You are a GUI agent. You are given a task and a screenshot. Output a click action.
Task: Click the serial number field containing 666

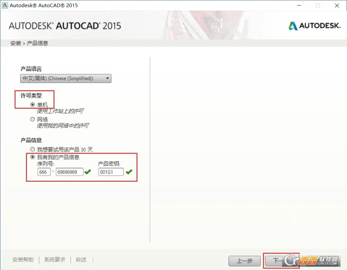click(x=44, y=172)
